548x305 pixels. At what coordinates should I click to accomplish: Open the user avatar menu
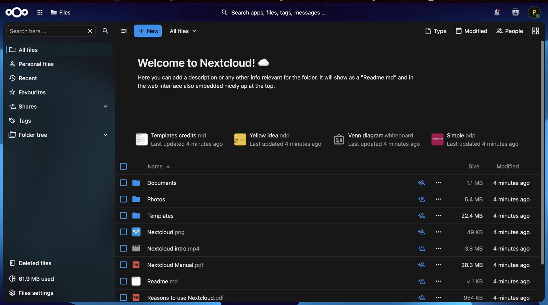tap(534, 12)
